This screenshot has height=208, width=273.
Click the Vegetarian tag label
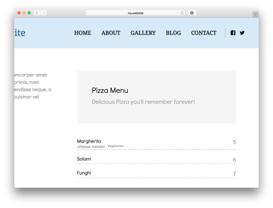click(116, 146)
